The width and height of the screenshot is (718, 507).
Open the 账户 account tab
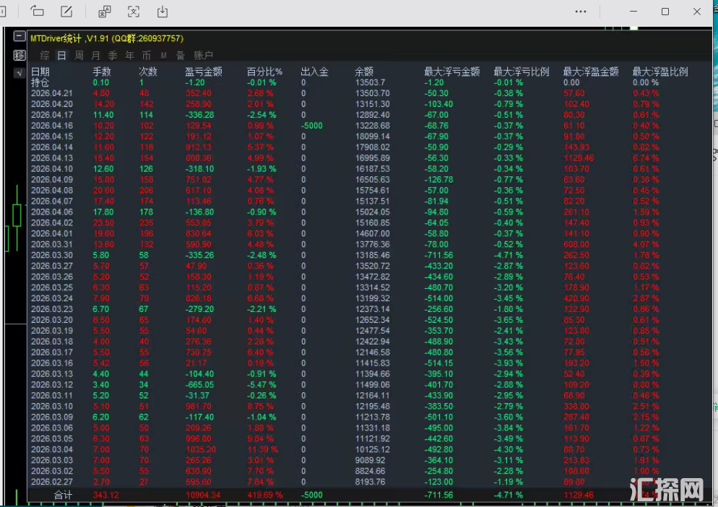click(x=203, y=56)
